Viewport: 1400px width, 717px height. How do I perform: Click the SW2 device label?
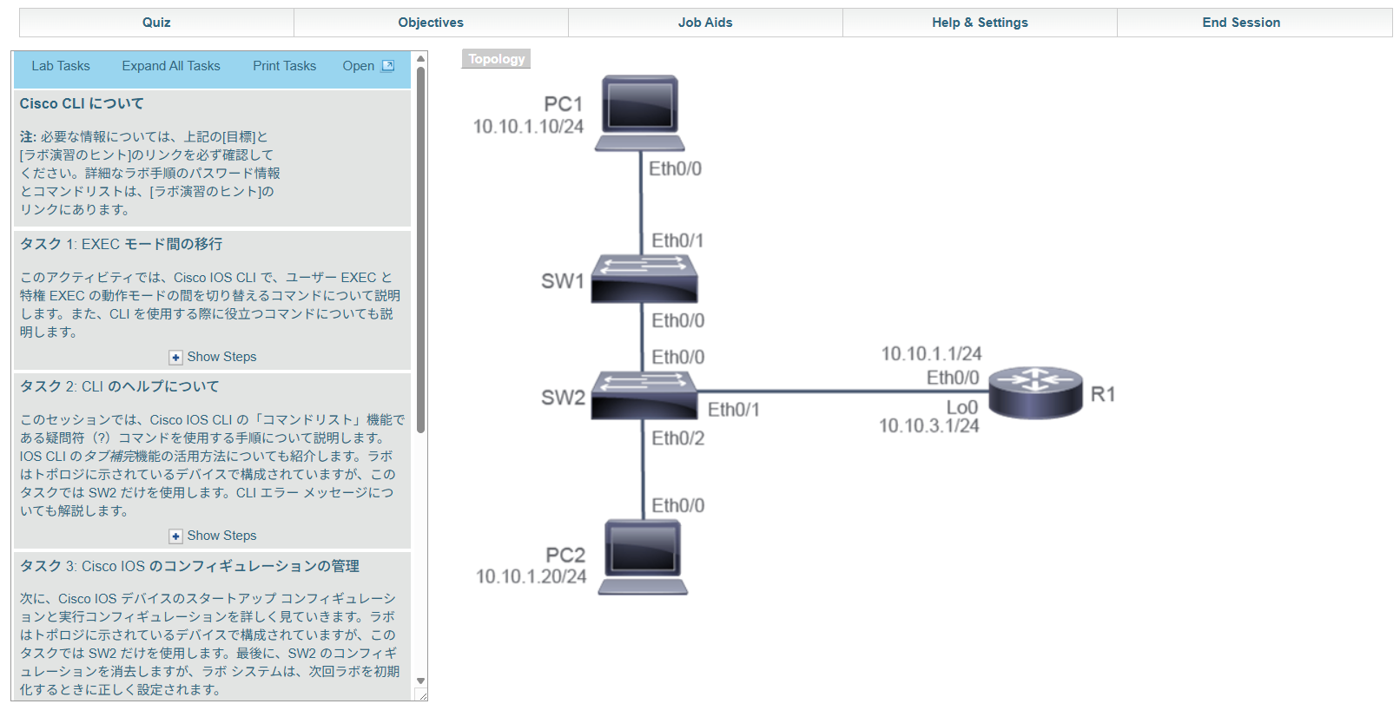pos(563,398)
